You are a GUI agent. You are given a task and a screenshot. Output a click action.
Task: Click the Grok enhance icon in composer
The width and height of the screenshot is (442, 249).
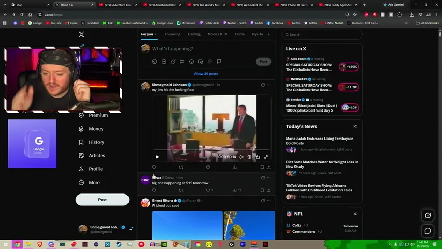coord(173,62)
